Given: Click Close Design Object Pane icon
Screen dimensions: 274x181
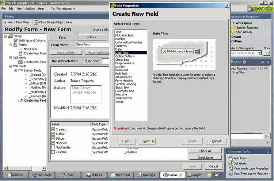Looking at the screenshot, I should click(36, 22).
